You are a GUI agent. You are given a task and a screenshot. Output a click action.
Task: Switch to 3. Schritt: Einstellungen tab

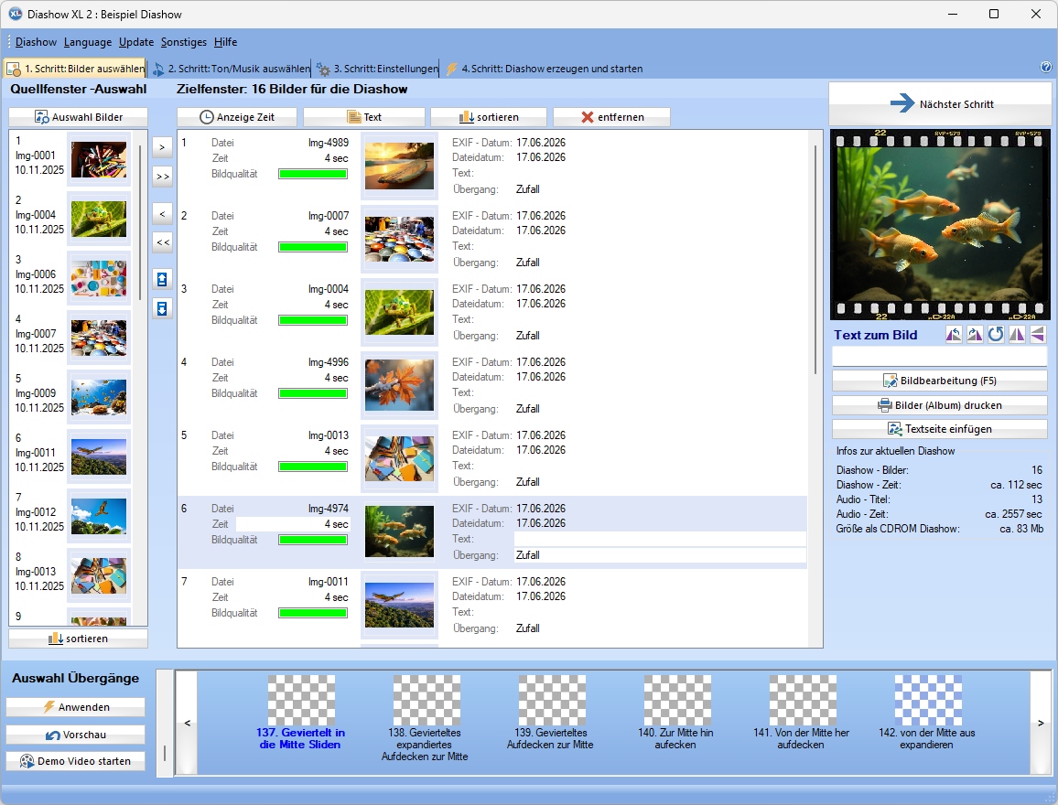[376, 68]
